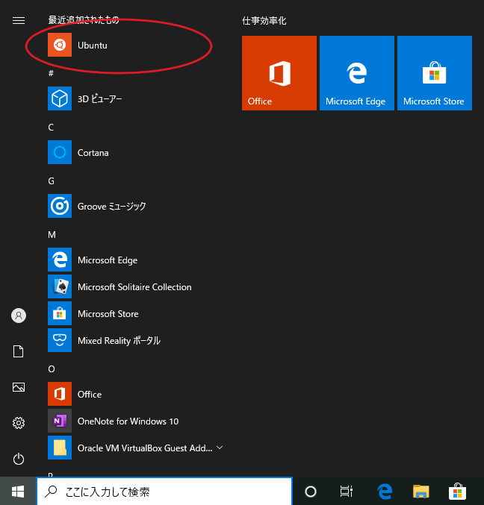The height and width of the screenshot is (505, 484).
Task: Open the 3D ビューアー app
Action: [99, 98]
